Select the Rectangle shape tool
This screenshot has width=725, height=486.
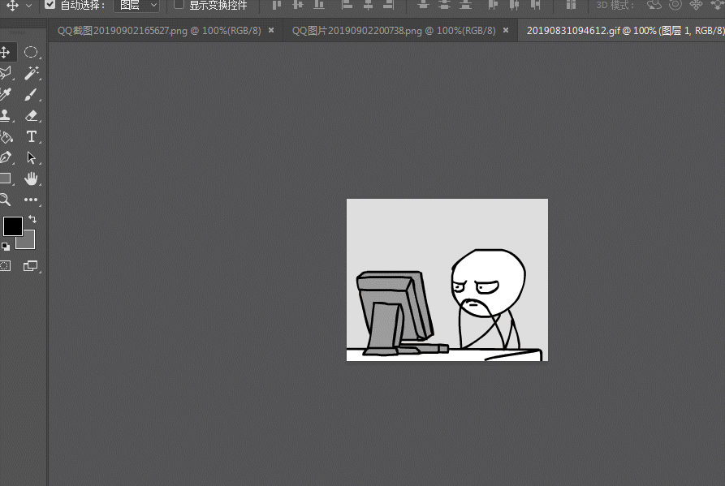click(6, 178)
